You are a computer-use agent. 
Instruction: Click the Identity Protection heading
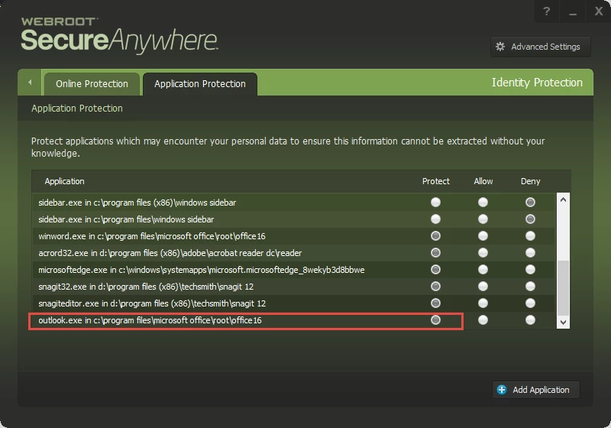tap(537, 83)
